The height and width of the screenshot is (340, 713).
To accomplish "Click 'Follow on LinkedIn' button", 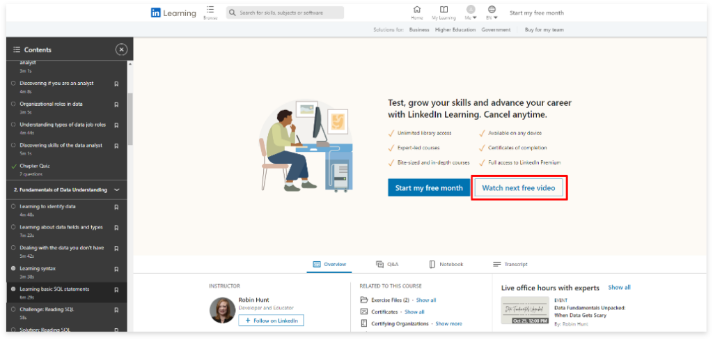I will tap(271, 320).
